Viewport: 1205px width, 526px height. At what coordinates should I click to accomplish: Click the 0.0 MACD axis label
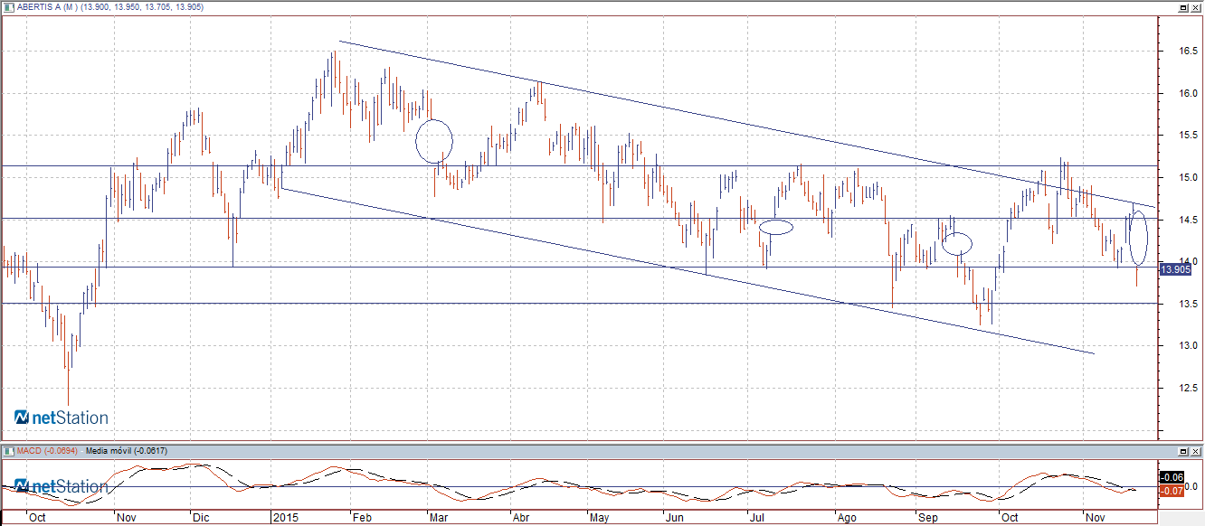coord(1191,486)
